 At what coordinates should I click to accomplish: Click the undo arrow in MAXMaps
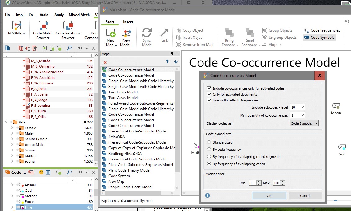[x=347, y=21]
